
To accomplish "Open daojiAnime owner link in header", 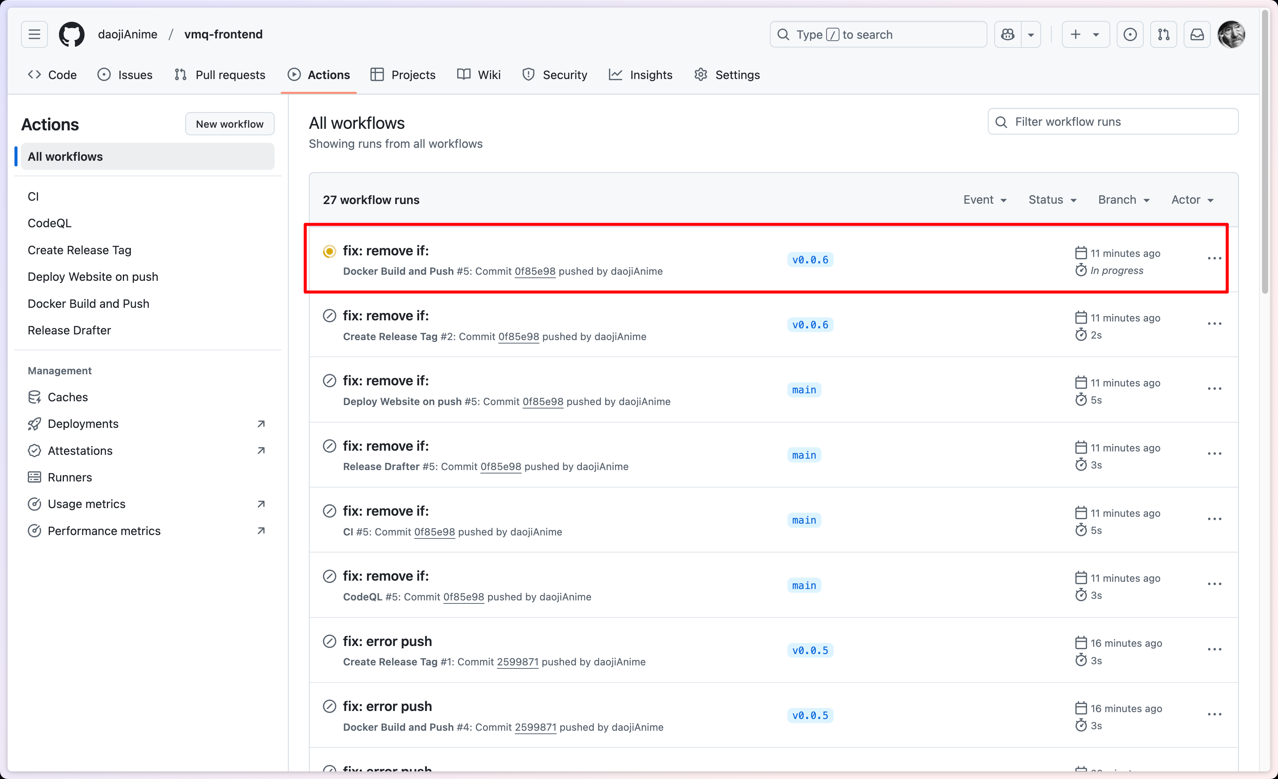I will pyautogui.click(x=127, y=34).
